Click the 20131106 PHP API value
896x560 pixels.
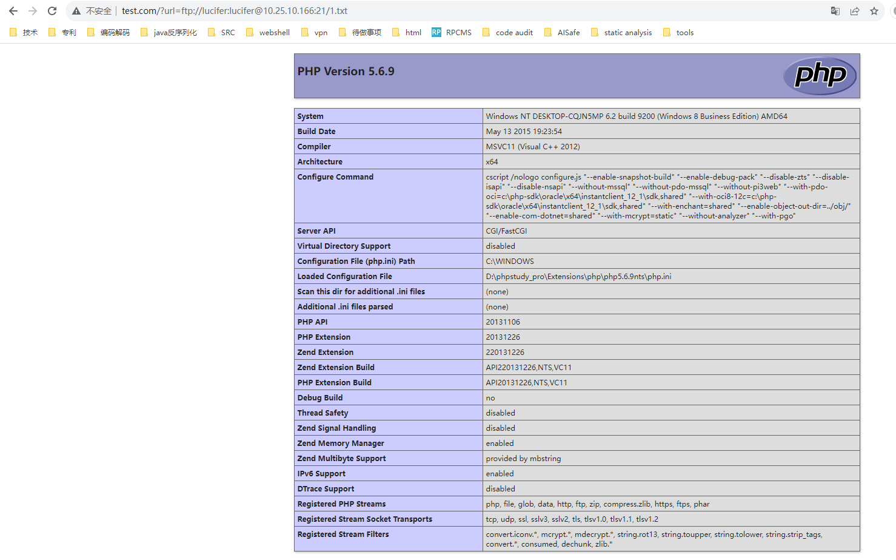tap(503, 322)
